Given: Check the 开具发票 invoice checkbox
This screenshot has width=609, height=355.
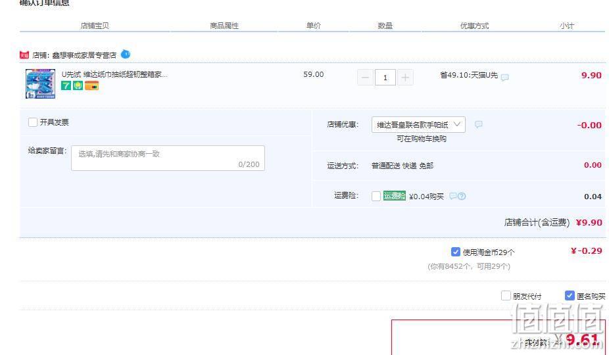Looking at the screenshot, I should point(33,122).
